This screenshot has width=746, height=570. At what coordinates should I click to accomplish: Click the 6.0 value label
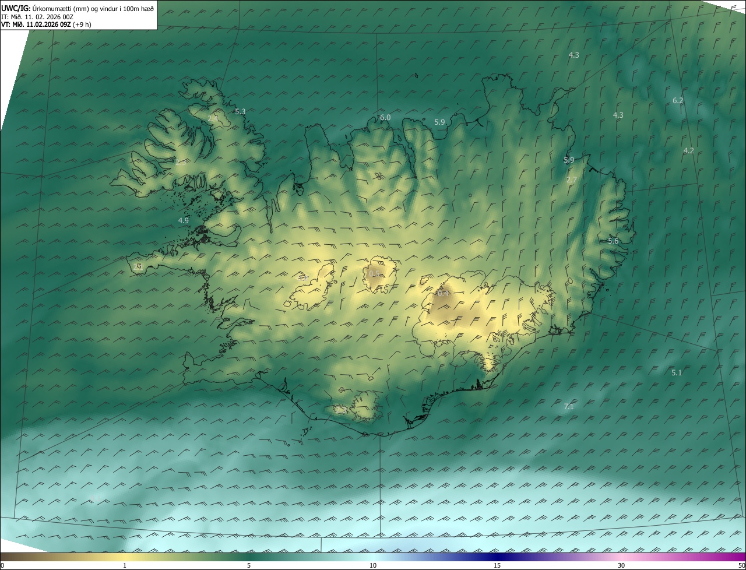385,118
